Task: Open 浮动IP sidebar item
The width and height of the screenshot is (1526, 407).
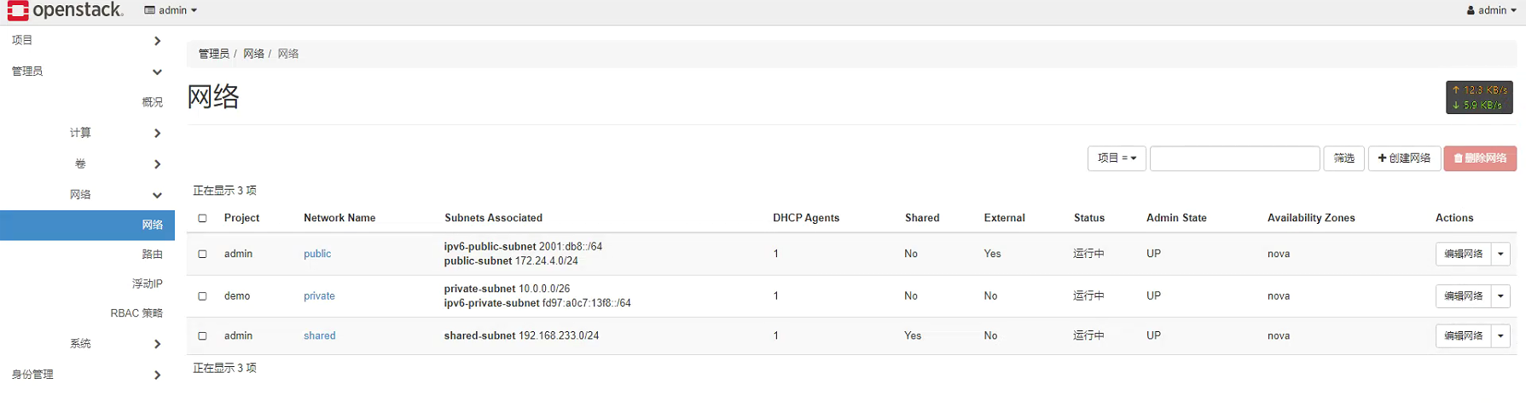Action: (147, 284)
